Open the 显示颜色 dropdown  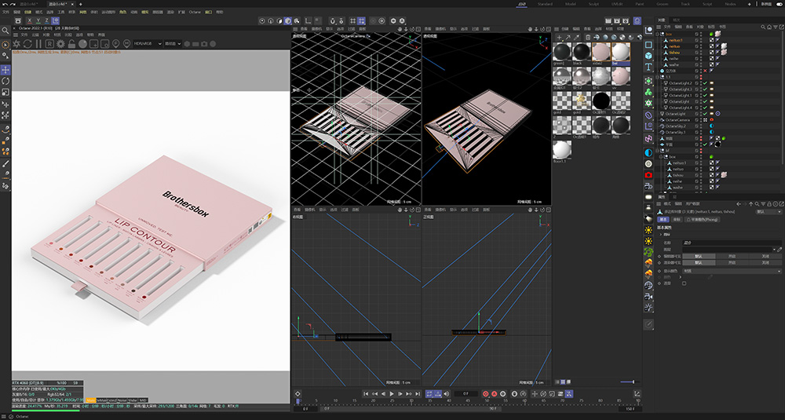(x=732, y=271)
